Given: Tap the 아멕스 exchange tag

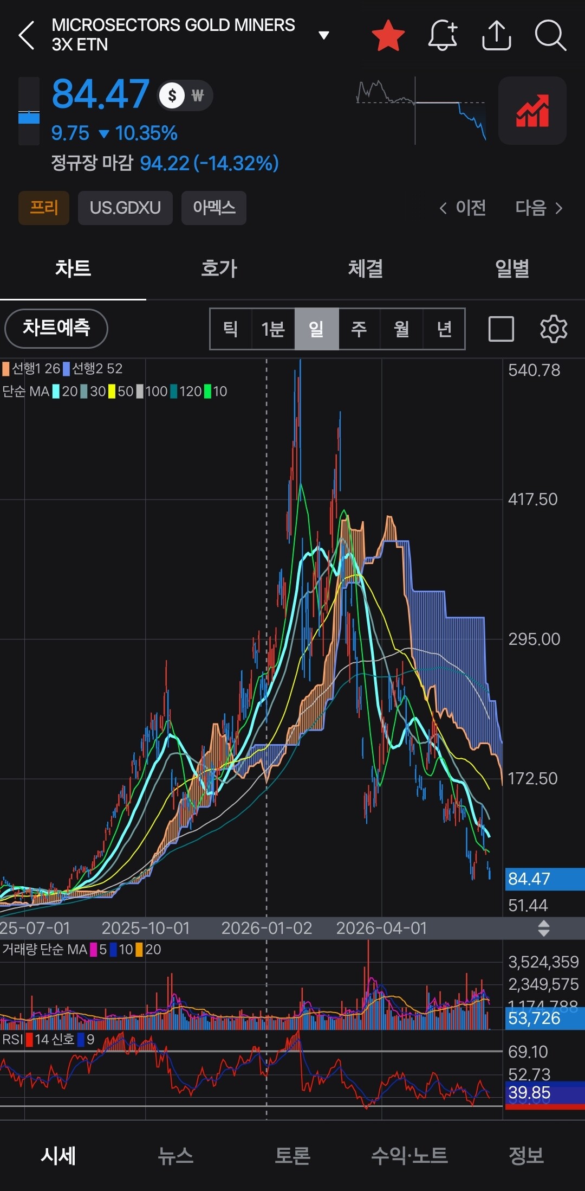Looking at the screenshot, I should 214,208.
